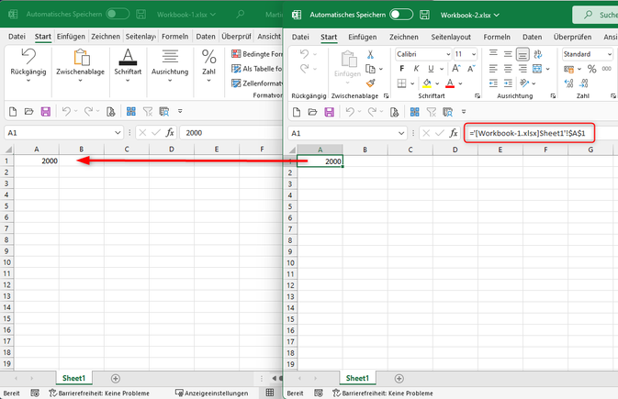Click column C header in Workbook-2
The height and width of the screenshot is (399, 618).
[410, 150]
